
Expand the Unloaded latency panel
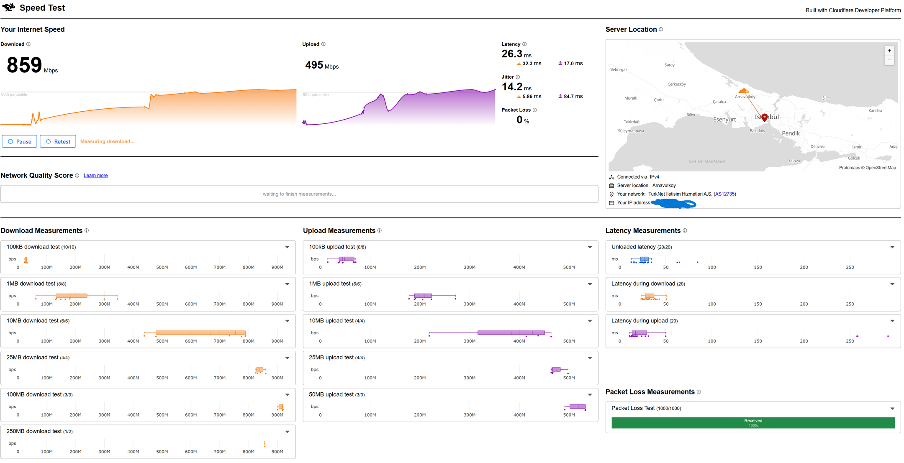click(892, 247)
